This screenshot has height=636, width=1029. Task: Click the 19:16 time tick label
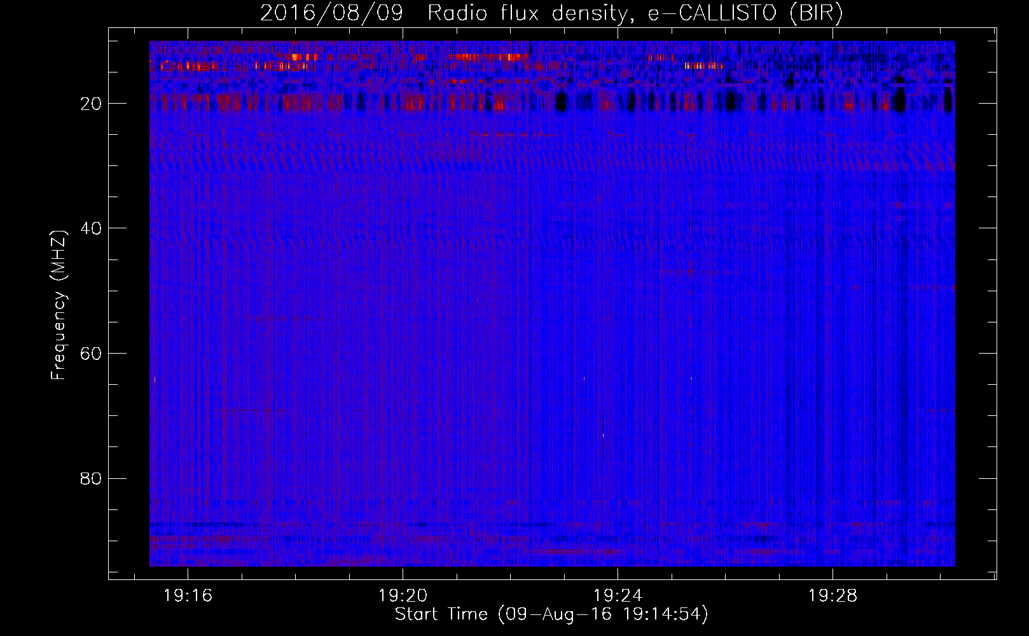pyautogui.click(x=188, y=596)
